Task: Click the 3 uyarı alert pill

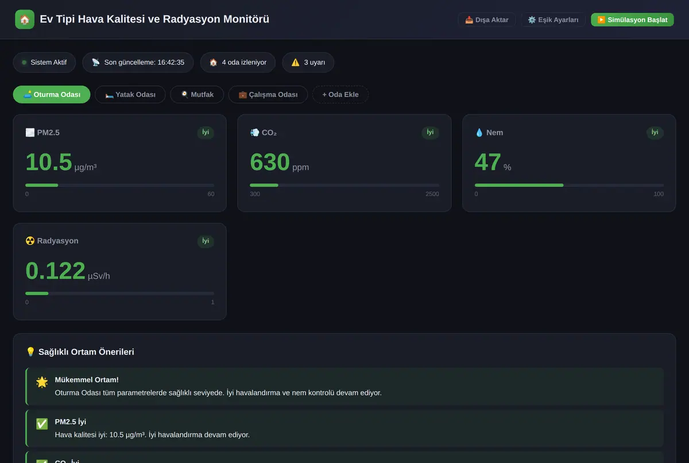Action: pyautogui.click(x=308, y=63)
